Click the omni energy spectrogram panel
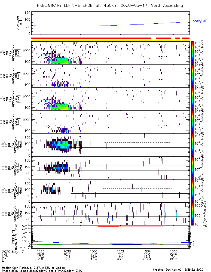The image size is (211, 272). coord(110,53)
